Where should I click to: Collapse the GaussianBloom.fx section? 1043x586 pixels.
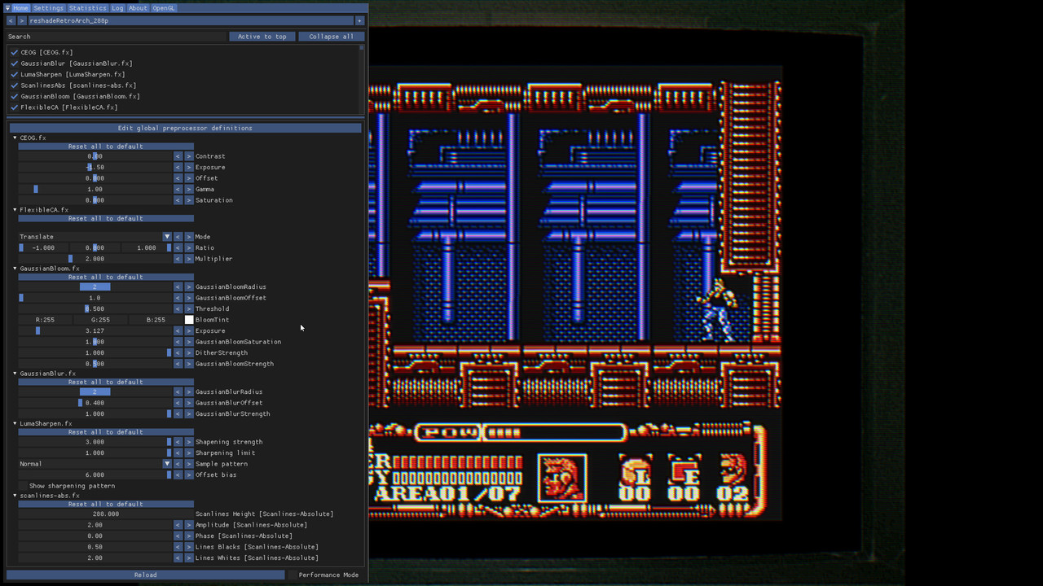[x=15, y=269]
